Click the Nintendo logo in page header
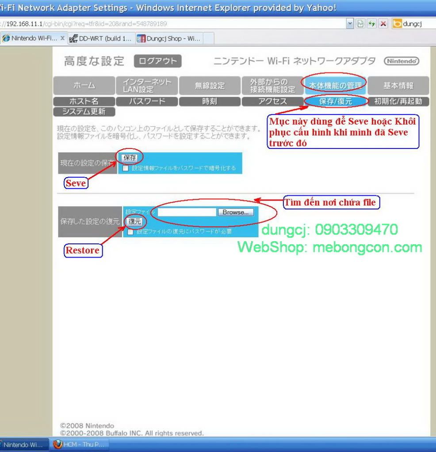Image resolution: width=436 pixels, height=452 pixels. tap(402, 61)
